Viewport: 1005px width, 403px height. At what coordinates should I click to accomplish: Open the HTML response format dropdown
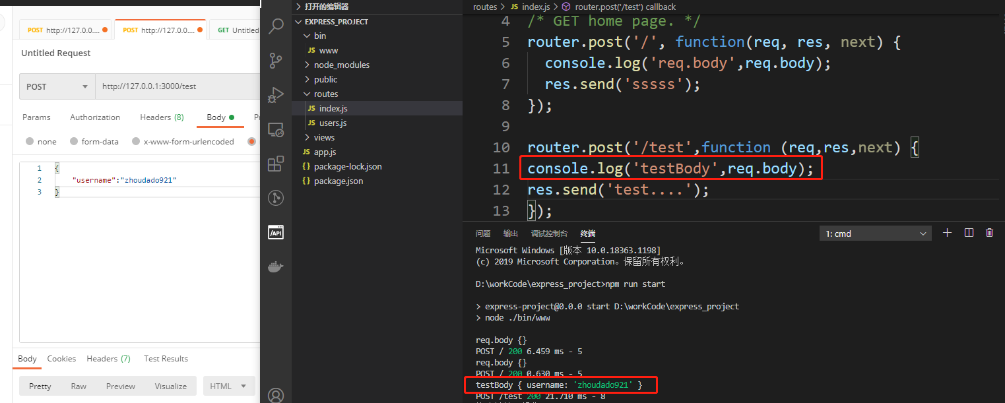pyautogui.click(x=228, y=386)
